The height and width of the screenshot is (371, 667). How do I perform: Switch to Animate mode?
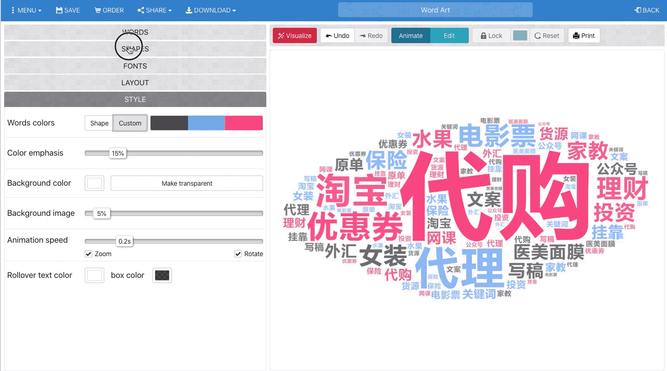[411, 36]
